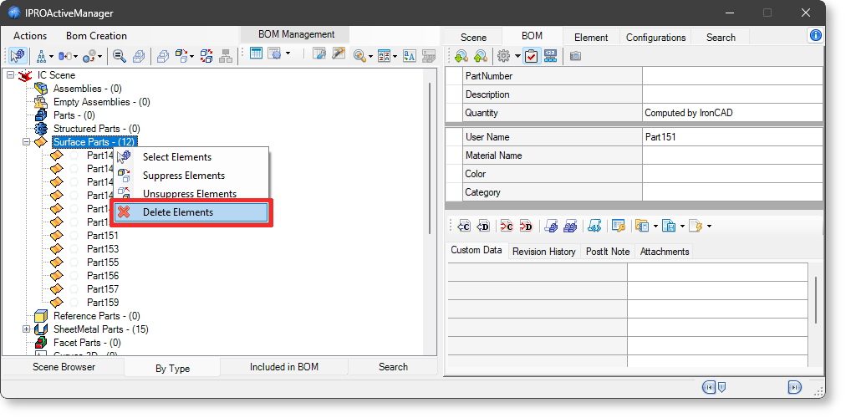Choose Select Elements from context menu
The height and width of the screenshot is (418, 851).
coord(191,157)
